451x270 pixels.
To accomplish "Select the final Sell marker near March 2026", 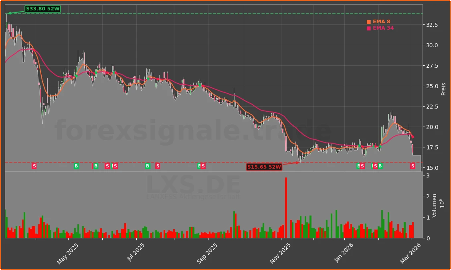I will point(413,166).
